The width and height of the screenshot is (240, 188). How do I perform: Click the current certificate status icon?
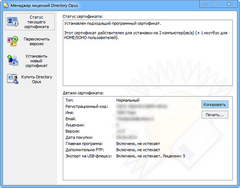(12, 22)
